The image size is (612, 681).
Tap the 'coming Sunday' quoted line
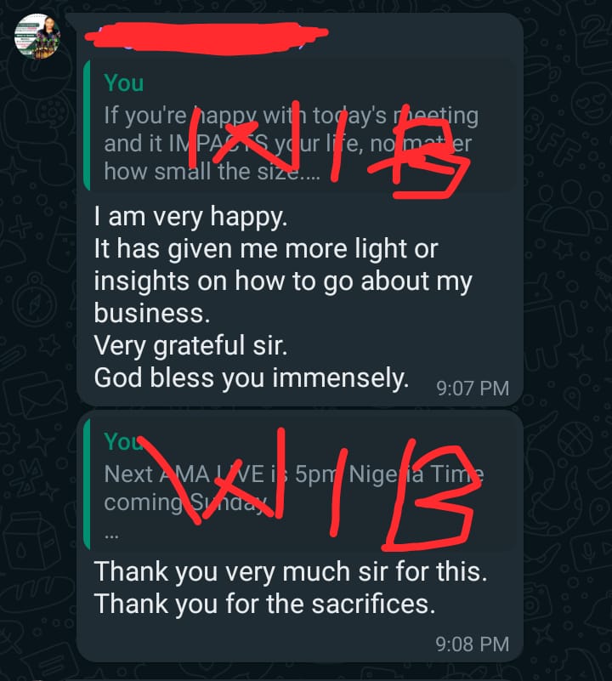click(186, 503)
